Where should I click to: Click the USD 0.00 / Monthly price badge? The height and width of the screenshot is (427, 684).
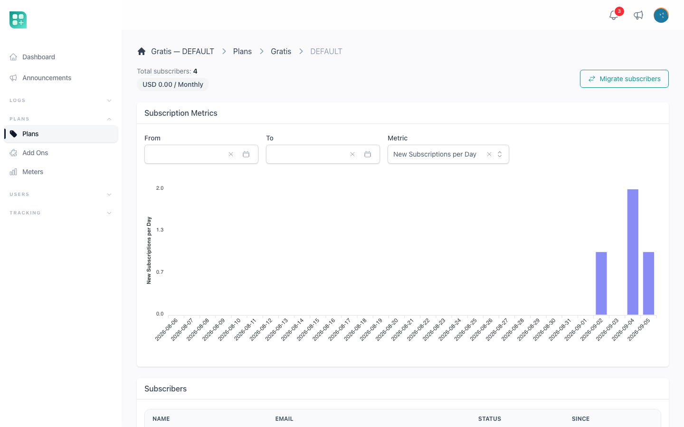coord(173,84)
